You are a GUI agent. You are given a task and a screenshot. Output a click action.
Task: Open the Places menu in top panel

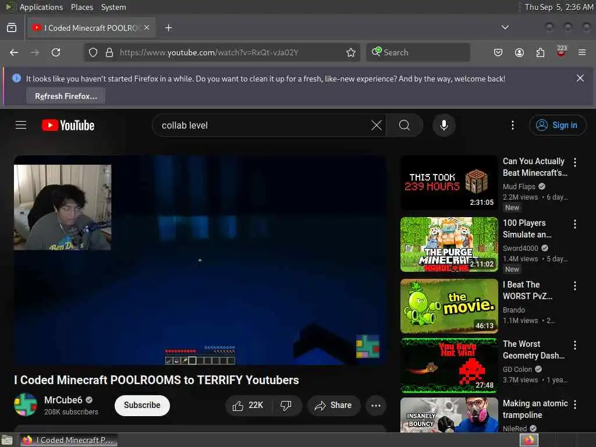[x=81, y=7]
